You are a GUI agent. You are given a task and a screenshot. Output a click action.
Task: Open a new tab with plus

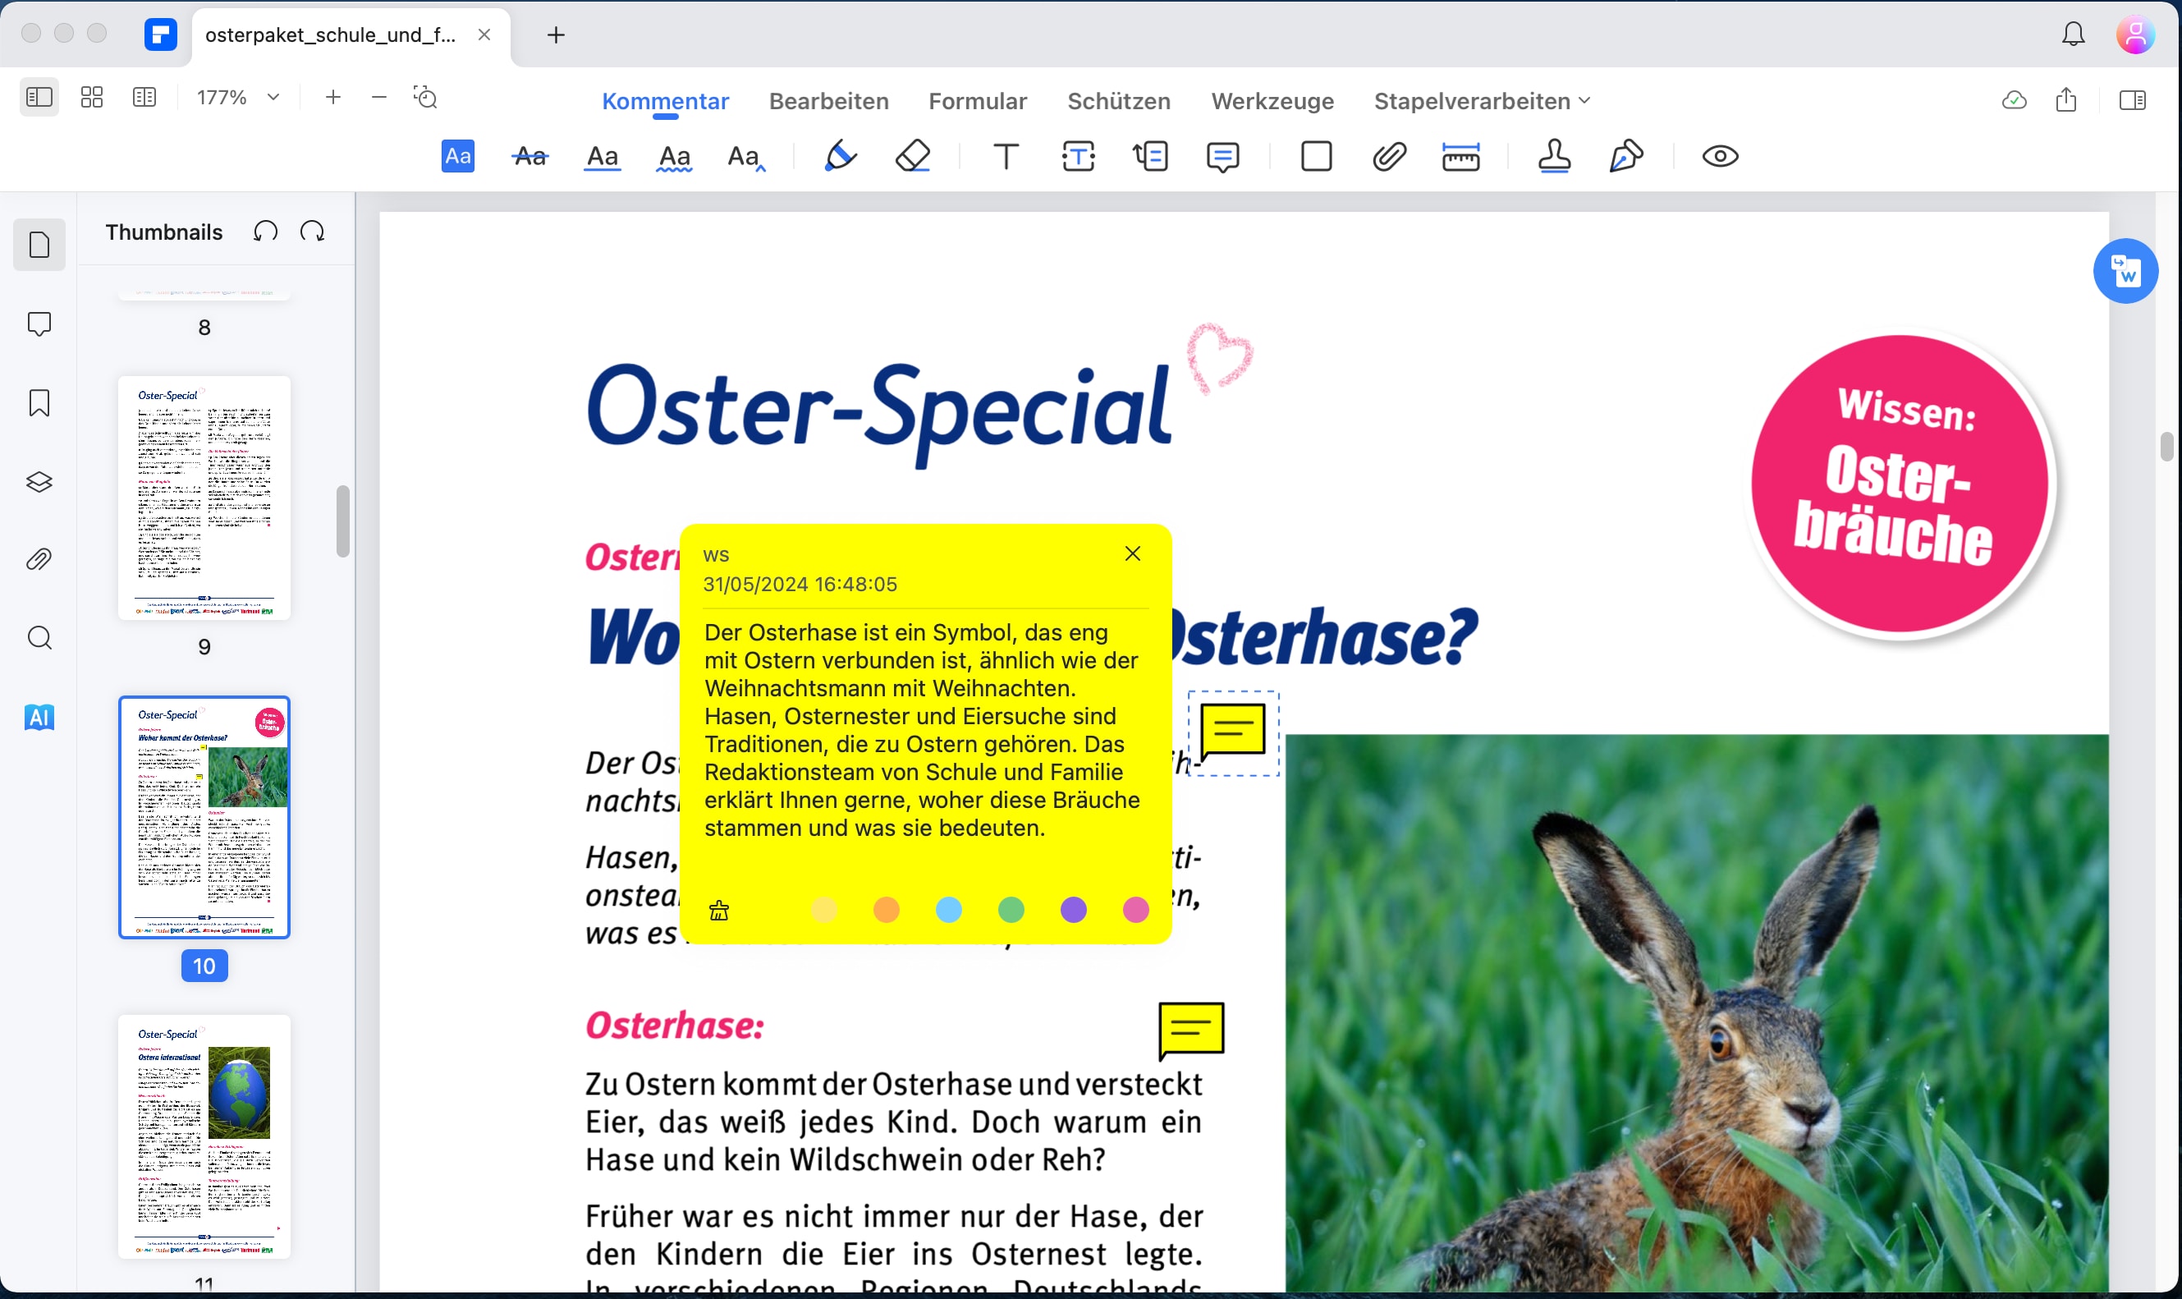(556, 35)
